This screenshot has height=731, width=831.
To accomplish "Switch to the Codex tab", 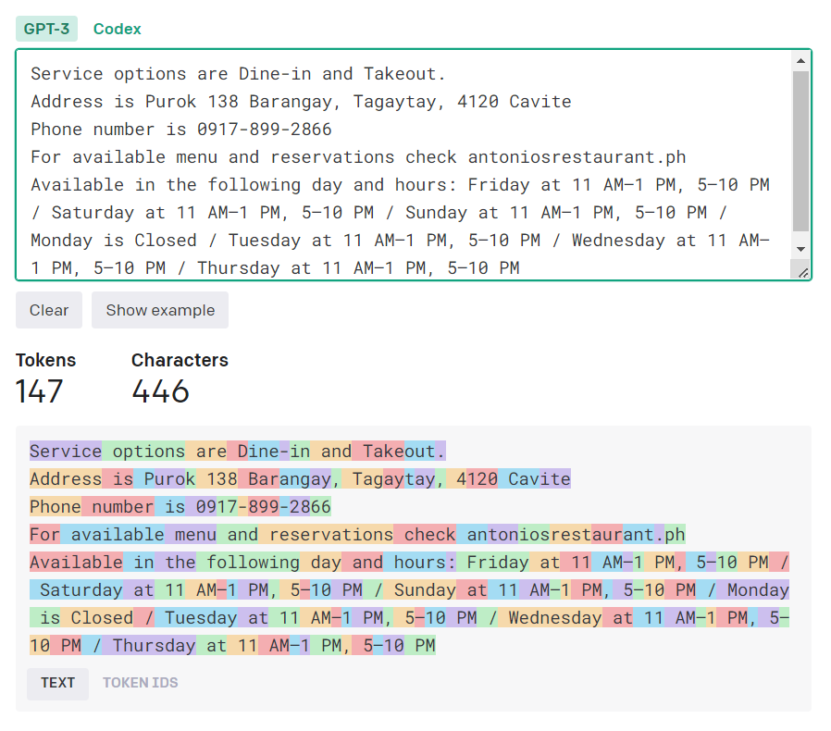I will pos(118,29).
